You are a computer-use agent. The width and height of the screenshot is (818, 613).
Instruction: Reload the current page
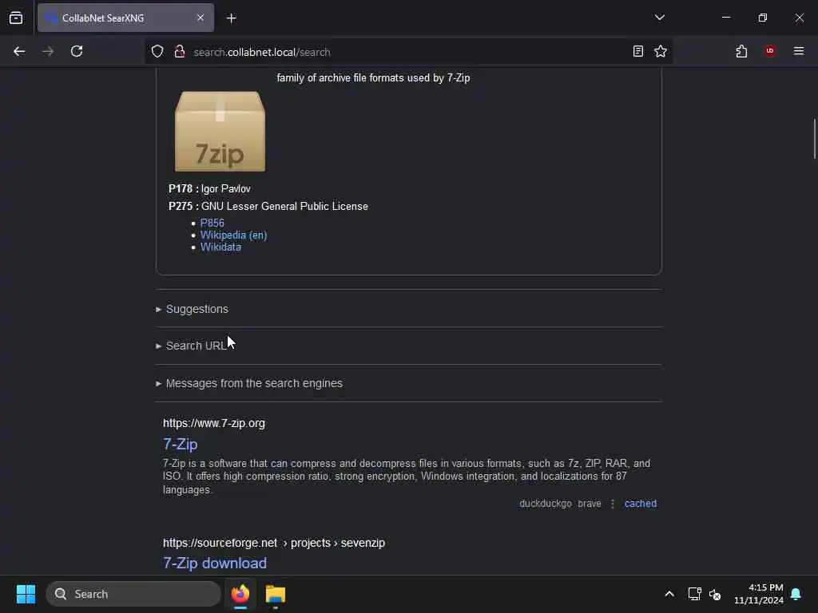pos(77,51)
